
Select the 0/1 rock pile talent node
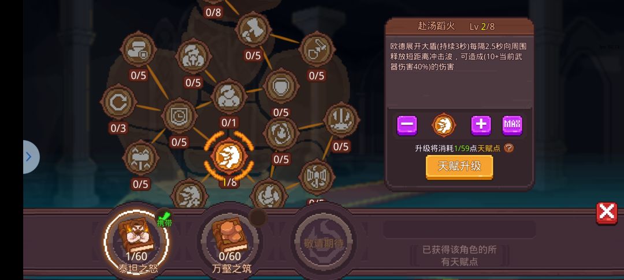229,96
